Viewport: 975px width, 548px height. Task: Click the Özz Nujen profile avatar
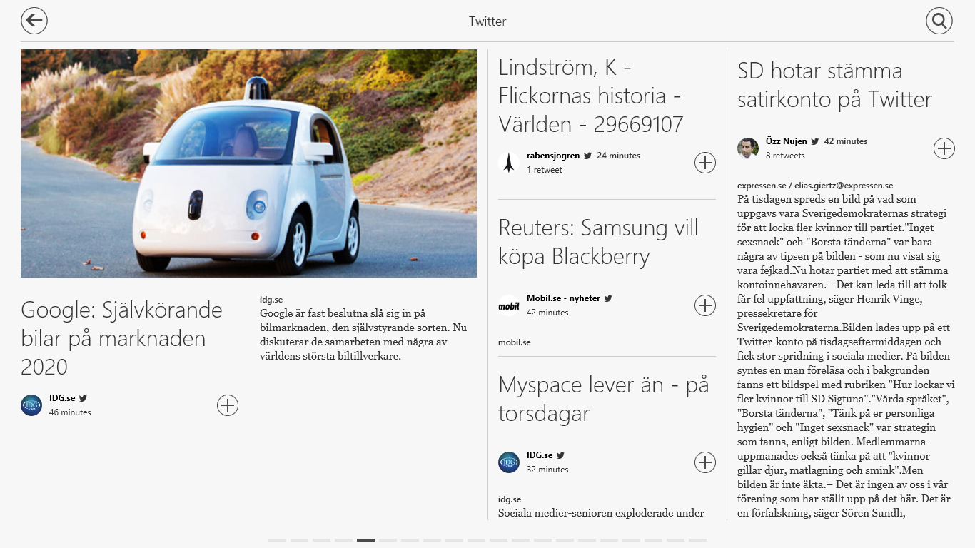748,148
